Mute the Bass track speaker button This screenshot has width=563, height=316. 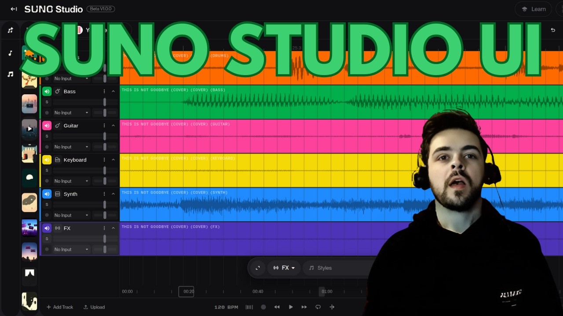click(47, 91)
